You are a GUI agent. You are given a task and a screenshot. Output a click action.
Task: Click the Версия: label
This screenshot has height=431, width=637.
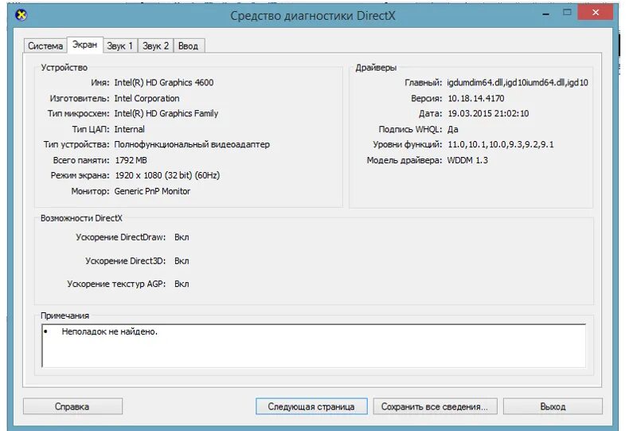426,99
